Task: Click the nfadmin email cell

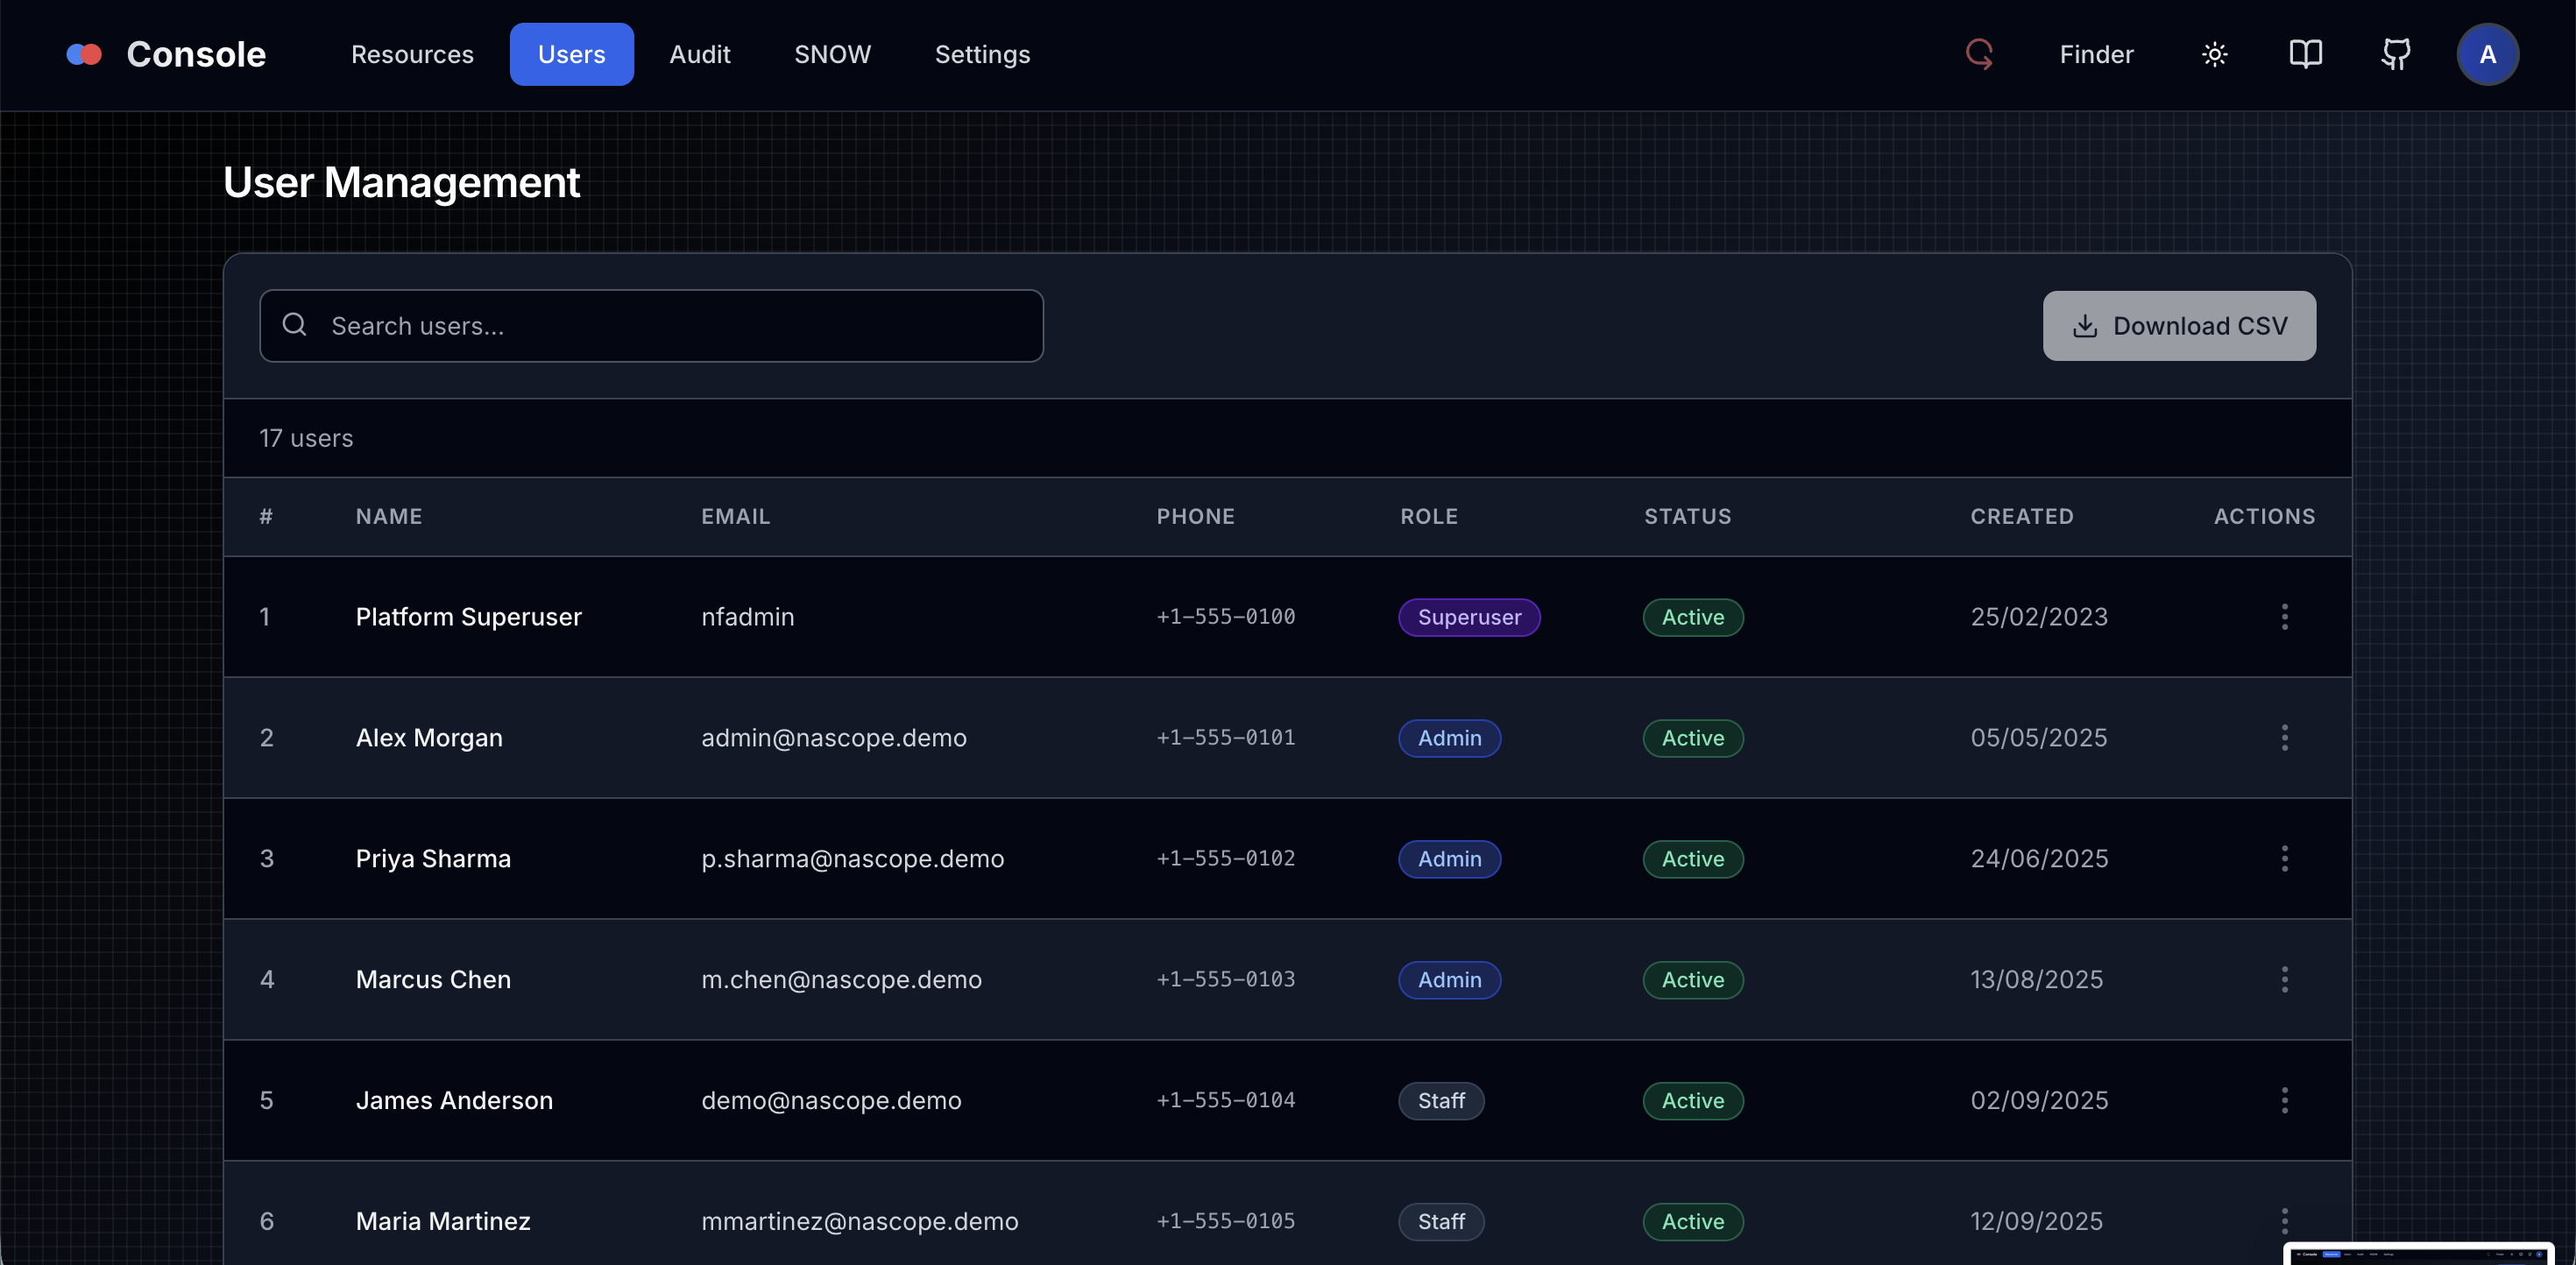Action: tap(747, 617)
